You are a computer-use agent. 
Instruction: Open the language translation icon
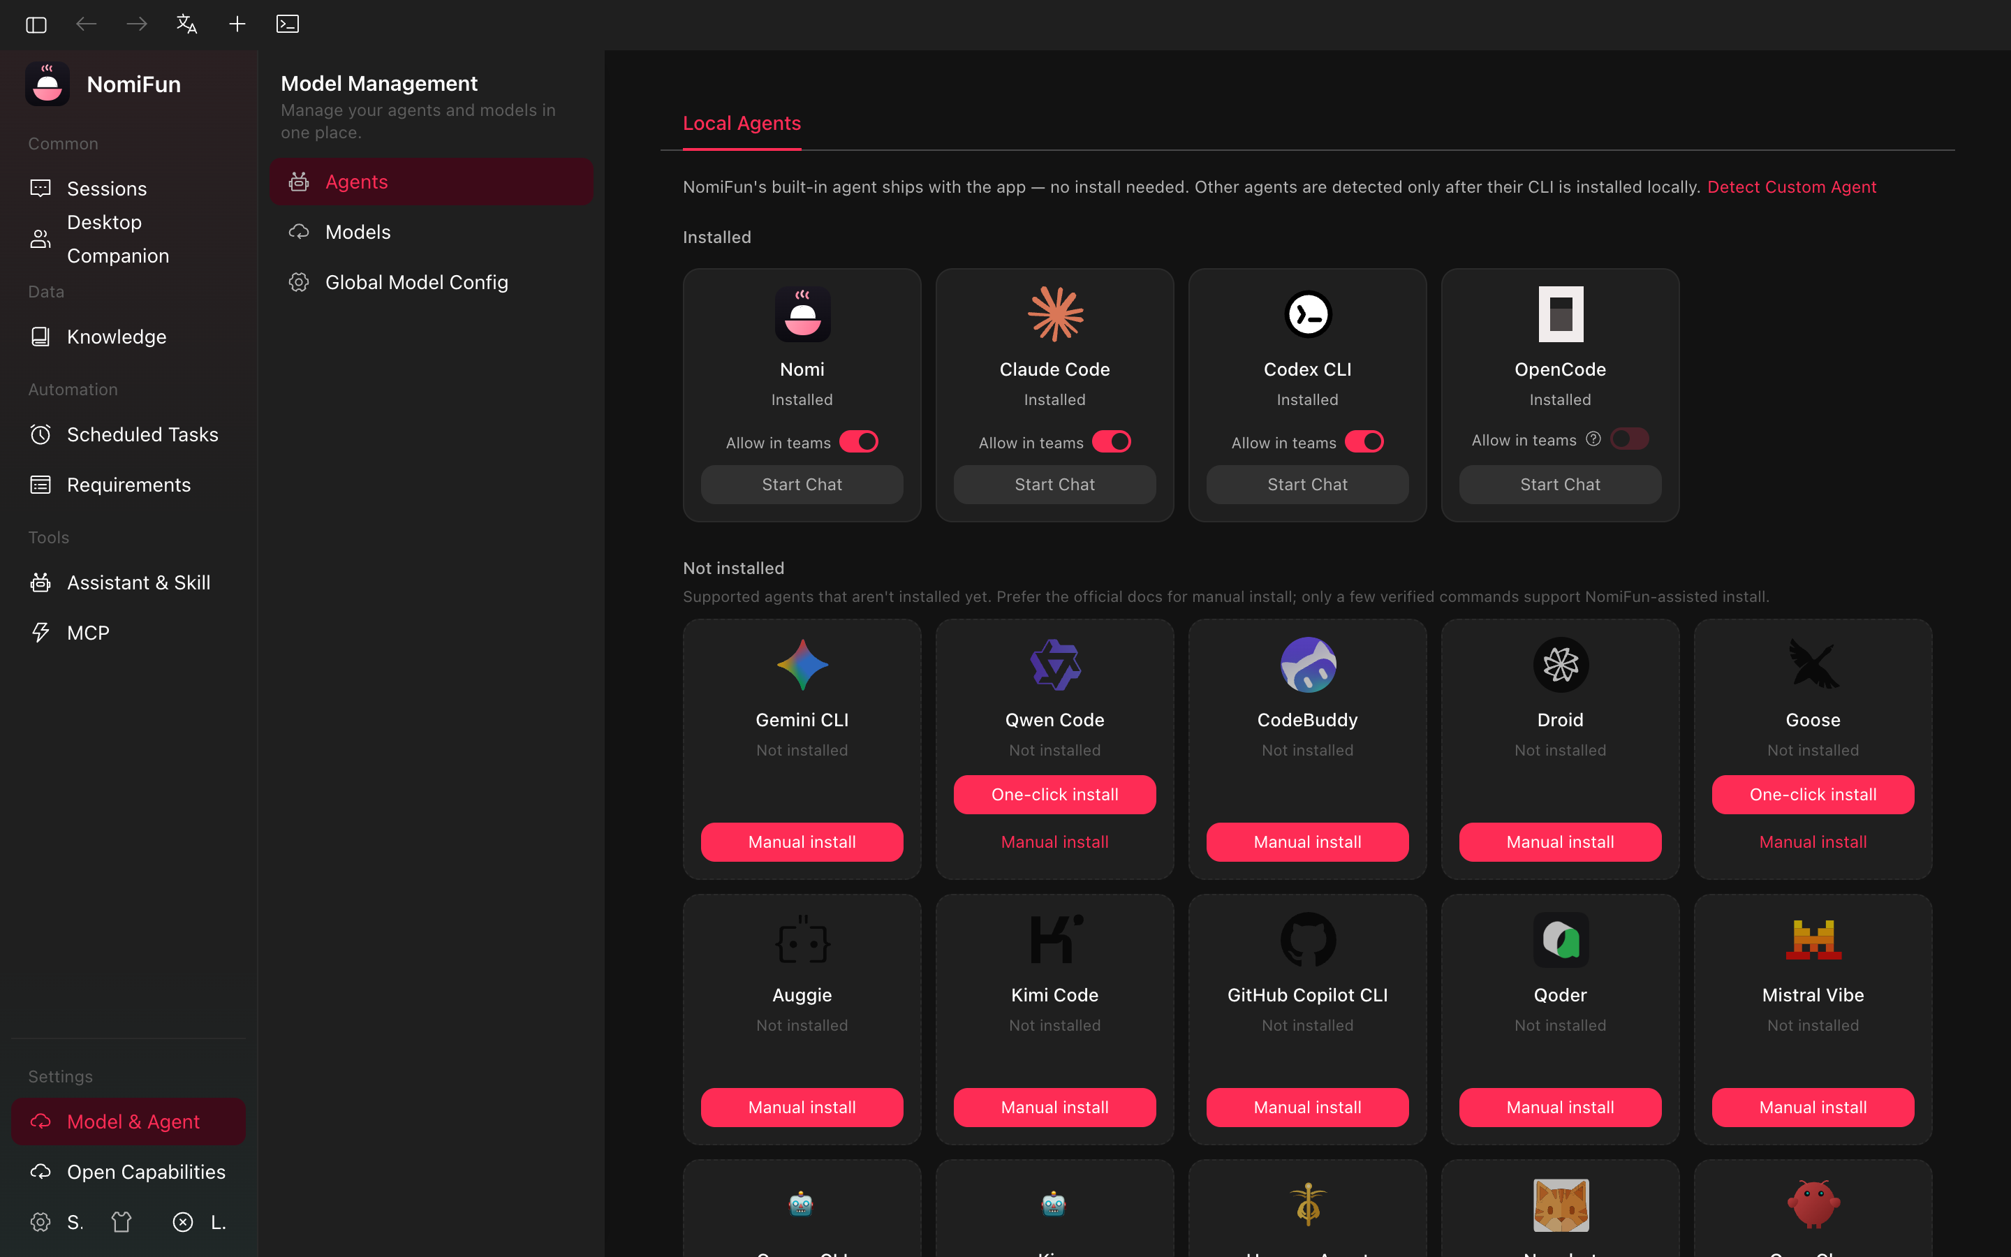tap(187, 24)
